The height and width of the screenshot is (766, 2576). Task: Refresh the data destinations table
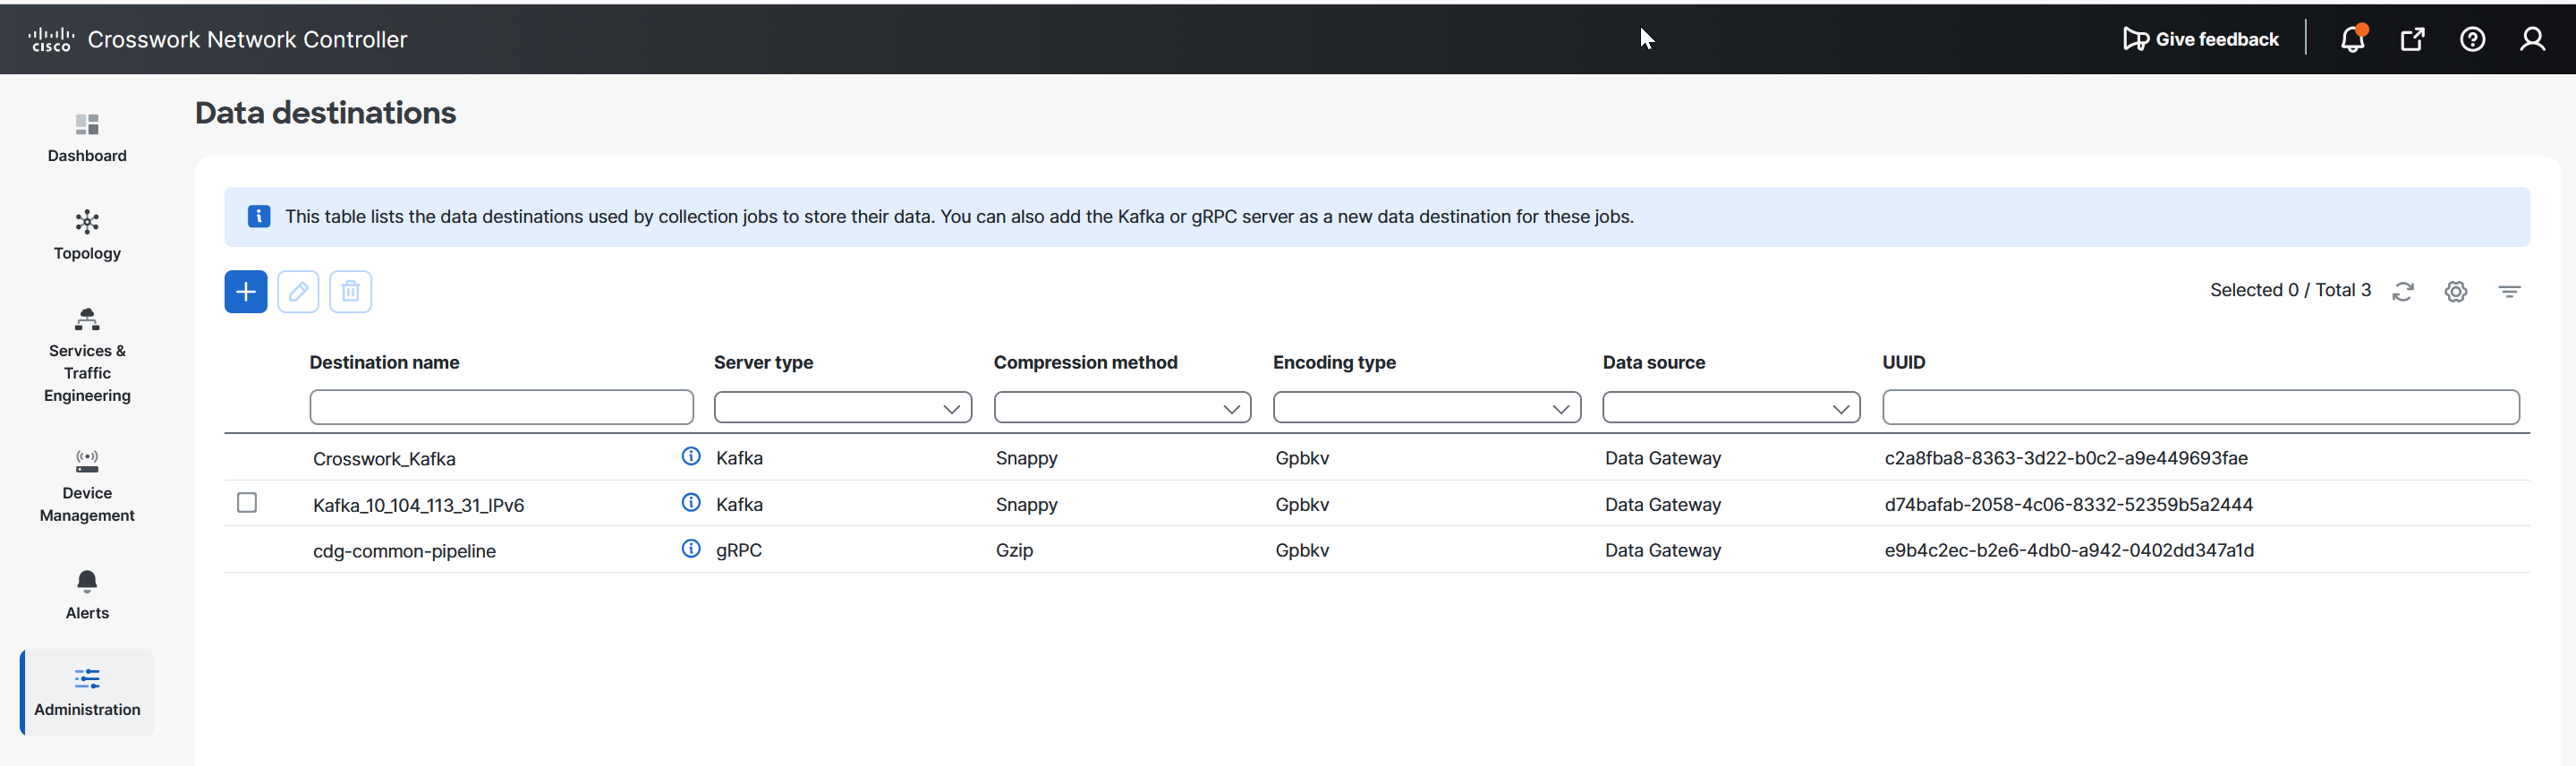tap(2403, 291)
